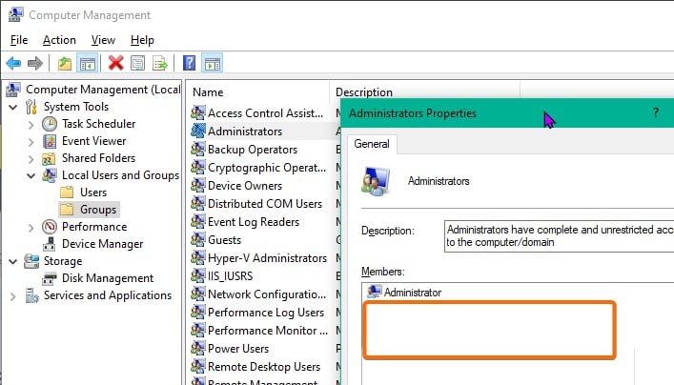Screen dimensions: 674x385
Task: Click the Administrator member icon in Members list
Action: [x=374, y=292]
